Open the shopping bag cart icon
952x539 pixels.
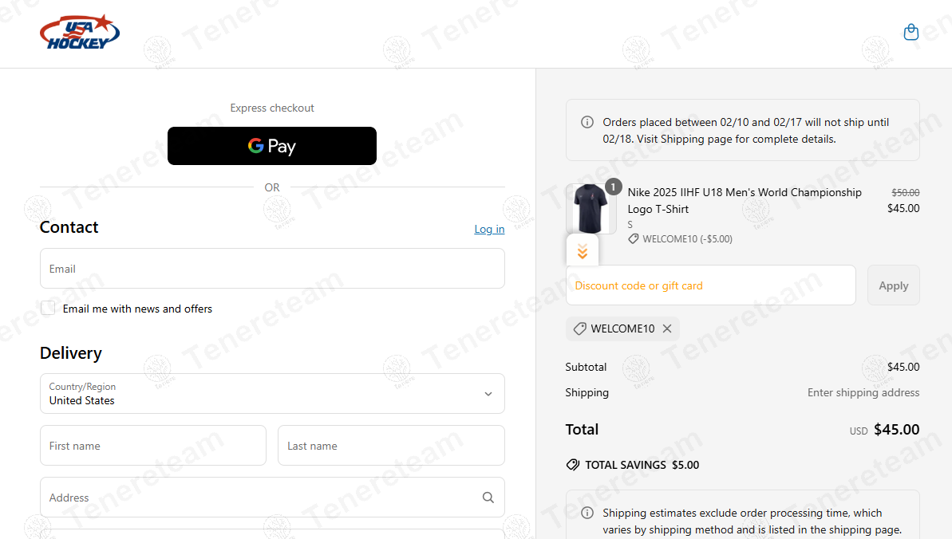pyautogui.click(x=911, y=32)
